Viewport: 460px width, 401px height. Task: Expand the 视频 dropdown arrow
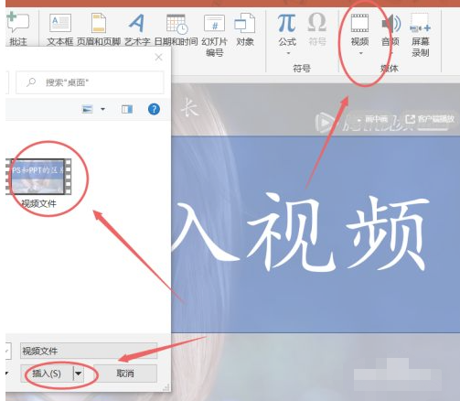click(x=361, y=53)
